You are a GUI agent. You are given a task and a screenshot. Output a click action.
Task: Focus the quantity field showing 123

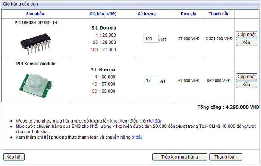pos(151,39)
